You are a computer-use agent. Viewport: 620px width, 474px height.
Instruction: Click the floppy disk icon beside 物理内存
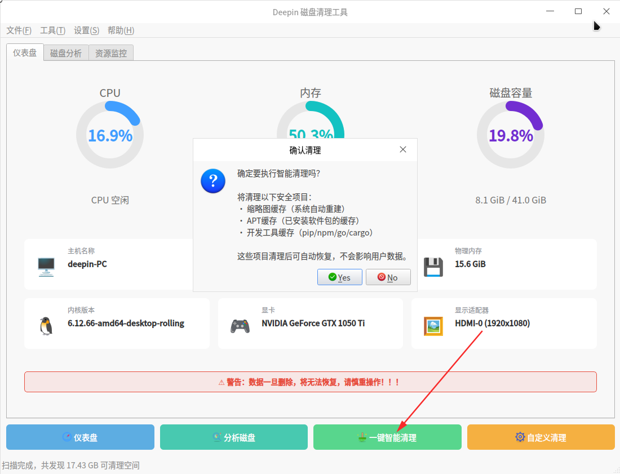point(433,267)
